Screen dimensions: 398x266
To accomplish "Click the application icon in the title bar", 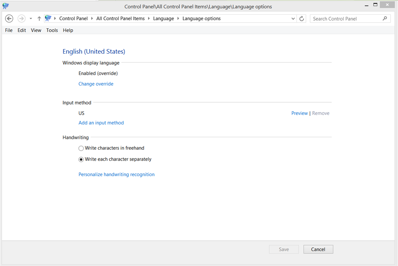I will pyautogui.click(x=5, y=6).
